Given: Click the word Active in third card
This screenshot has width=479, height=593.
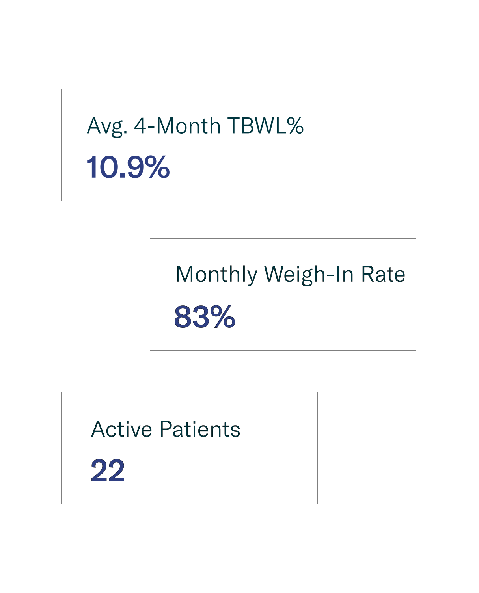Looking at the screenshot, I should (121, 429).
